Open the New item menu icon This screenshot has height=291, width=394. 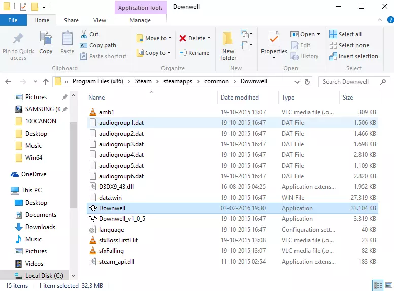pyautogui.click(x=246, y=34)
